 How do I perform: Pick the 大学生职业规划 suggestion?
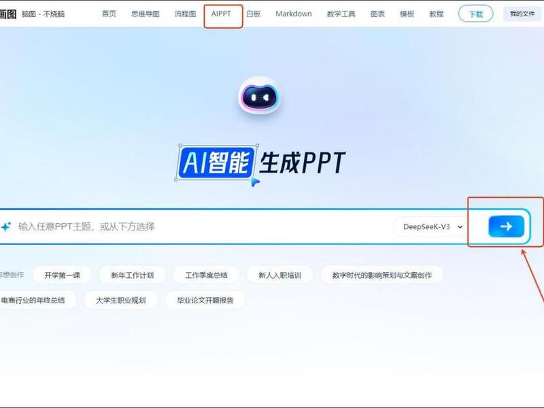[x=120, y=300]
